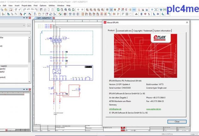Switch to the Licensed add-ons tab
The height and width of the screenshot is (136, 199).
[124, 31]
